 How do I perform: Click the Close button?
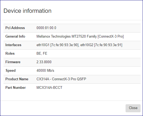133,108
